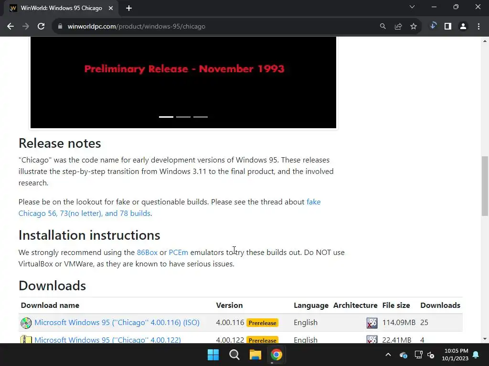
Task: Open Microsoft Windows 95 Chicago 4.00.122 link
Action: (x=107, y=339)
